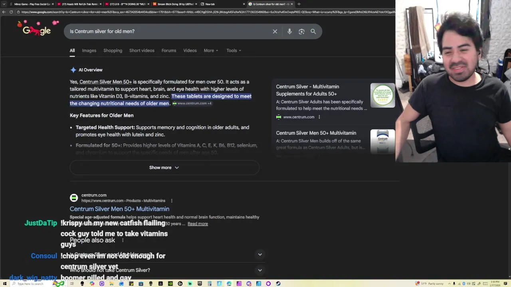This screenshot has height=287, width=511.
Task: Click into the Google search query field
Action: (168, 31)
